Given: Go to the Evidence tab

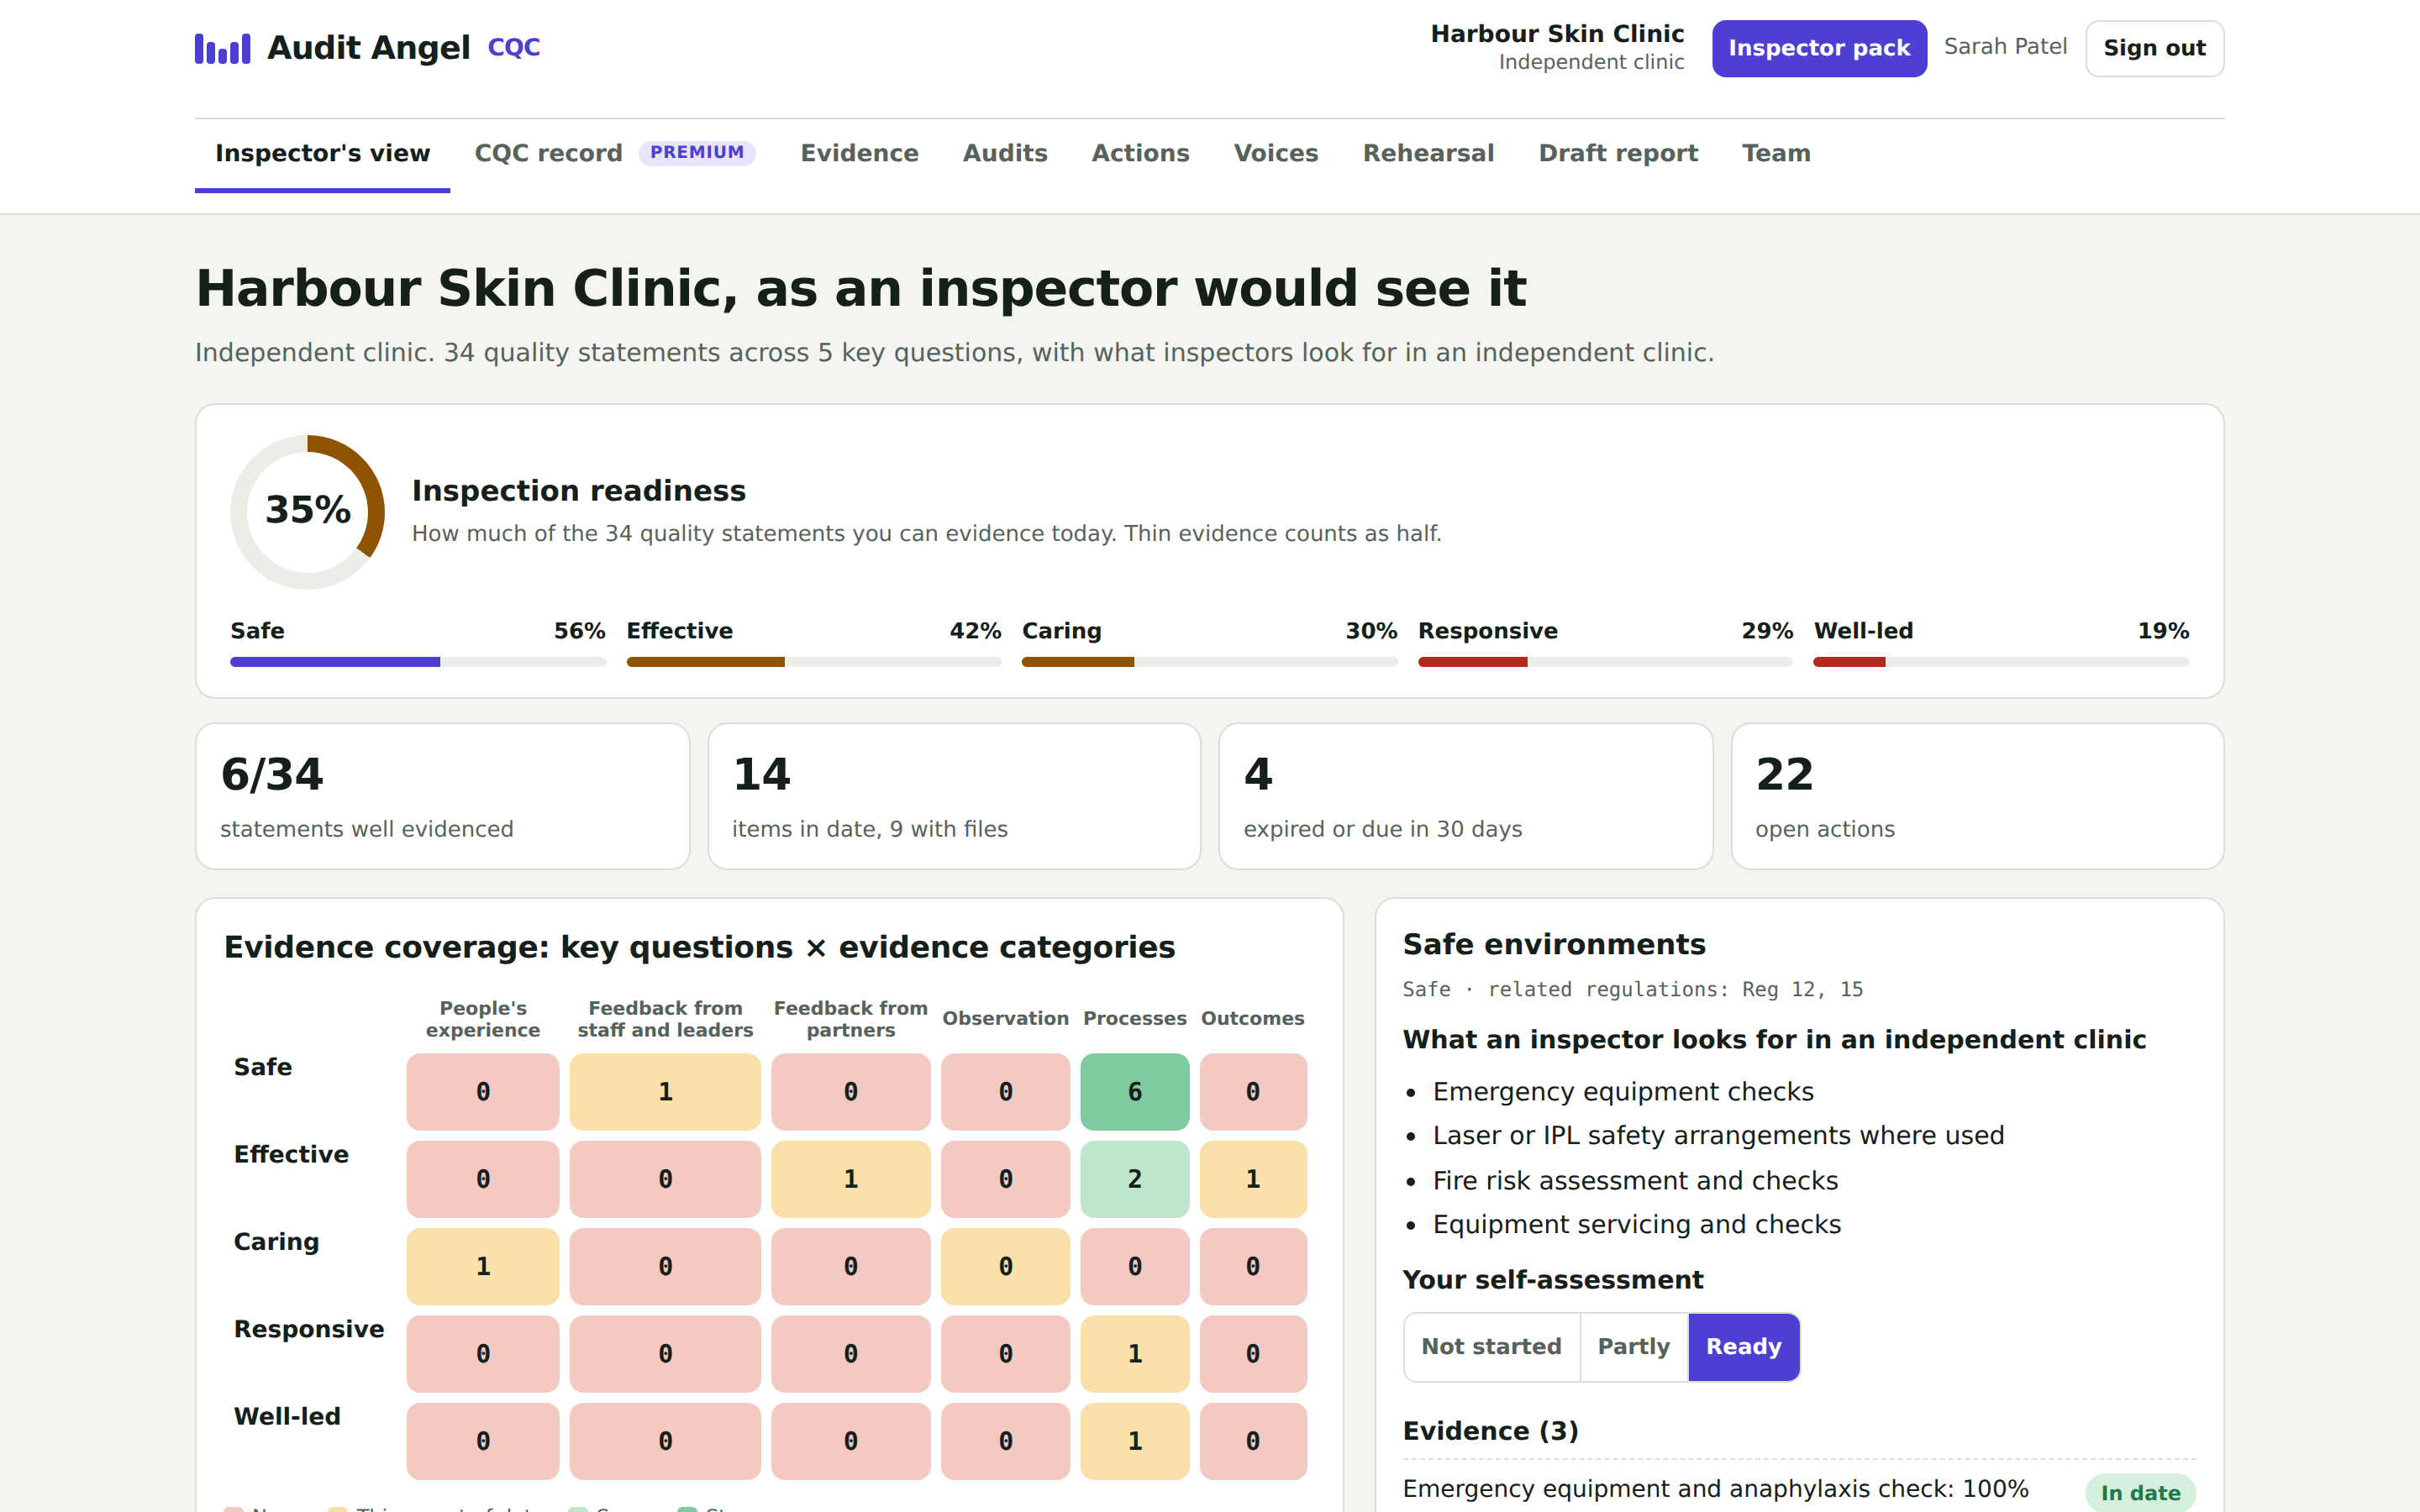Looking at the screenshot, I should coord(859,153).
